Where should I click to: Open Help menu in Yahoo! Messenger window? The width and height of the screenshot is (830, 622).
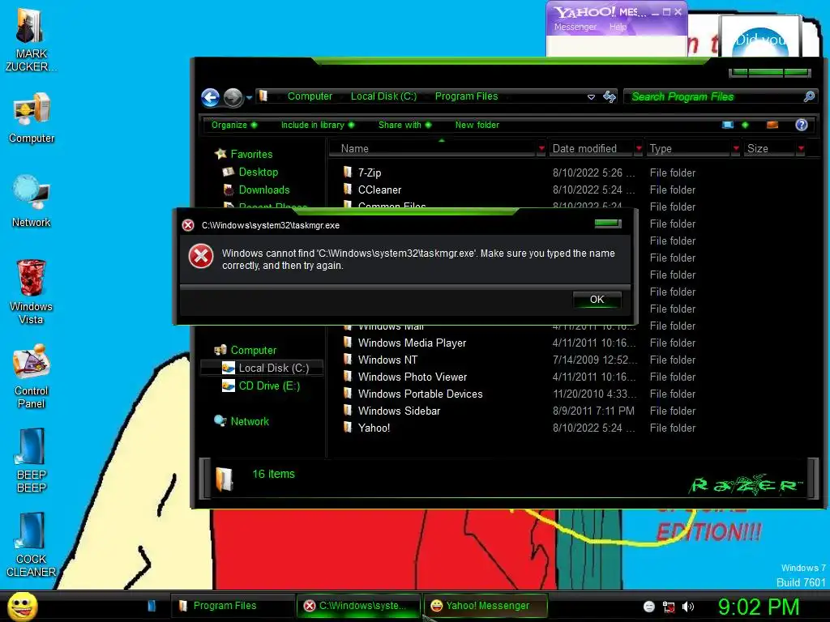617,27
